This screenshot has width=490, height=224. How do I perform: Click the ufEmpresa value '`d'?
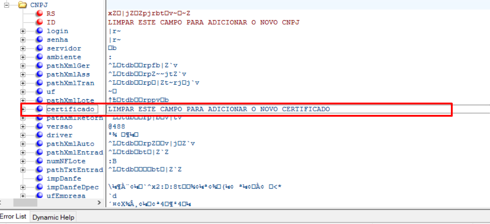(x=112, y=196)
